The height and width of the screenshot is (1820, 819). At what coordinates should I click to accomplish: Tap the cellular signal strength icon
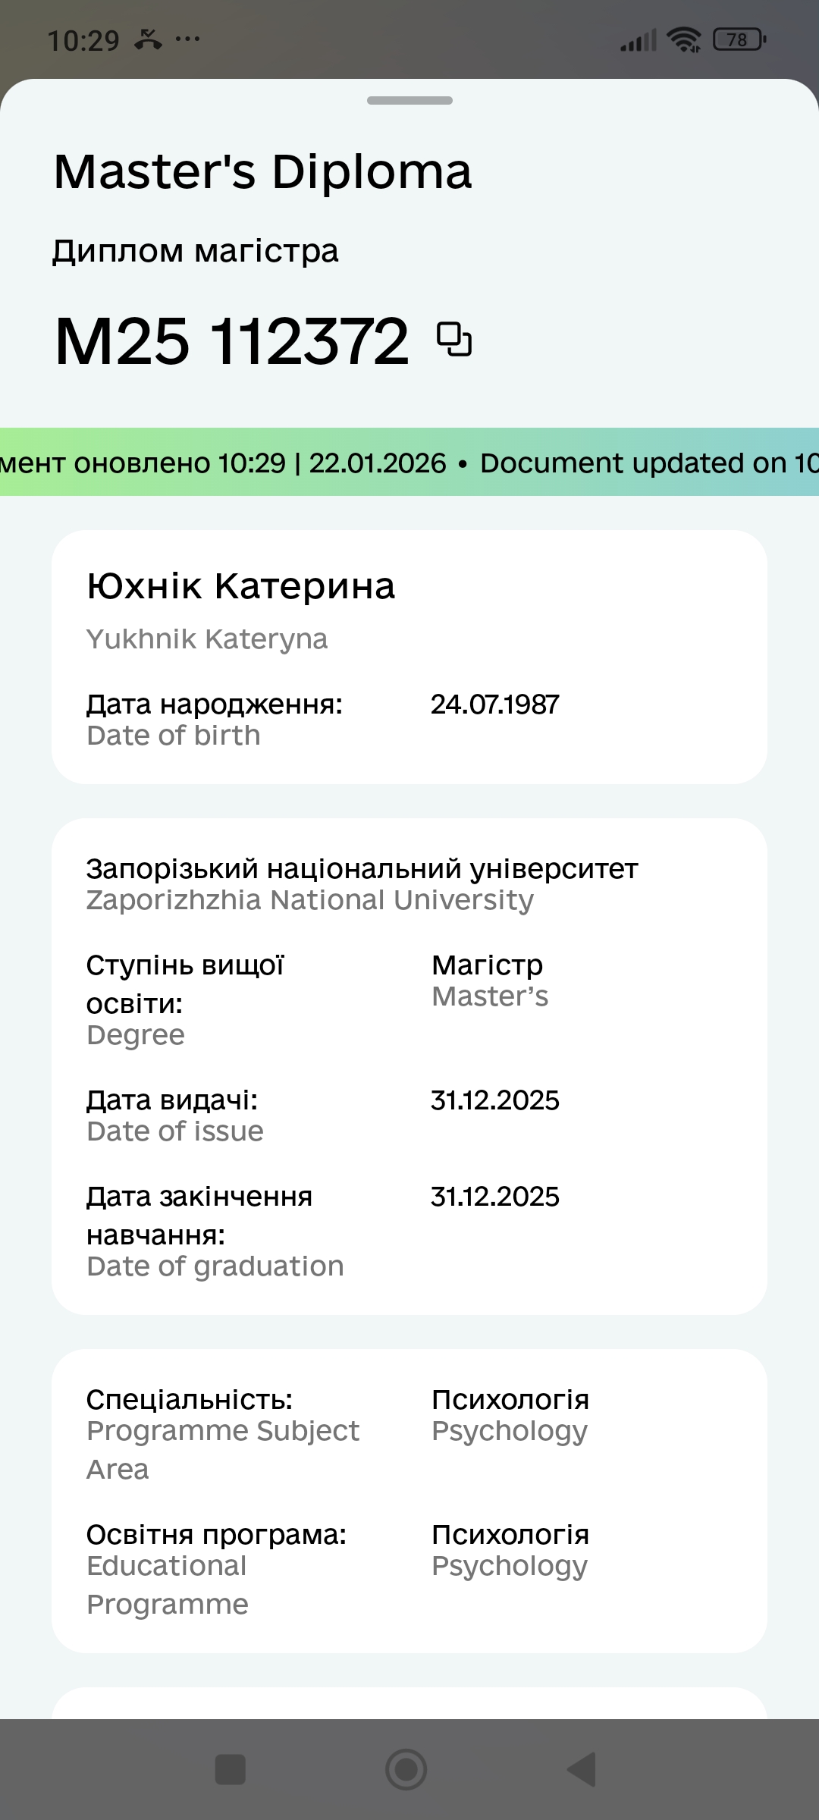coord(638,40)
